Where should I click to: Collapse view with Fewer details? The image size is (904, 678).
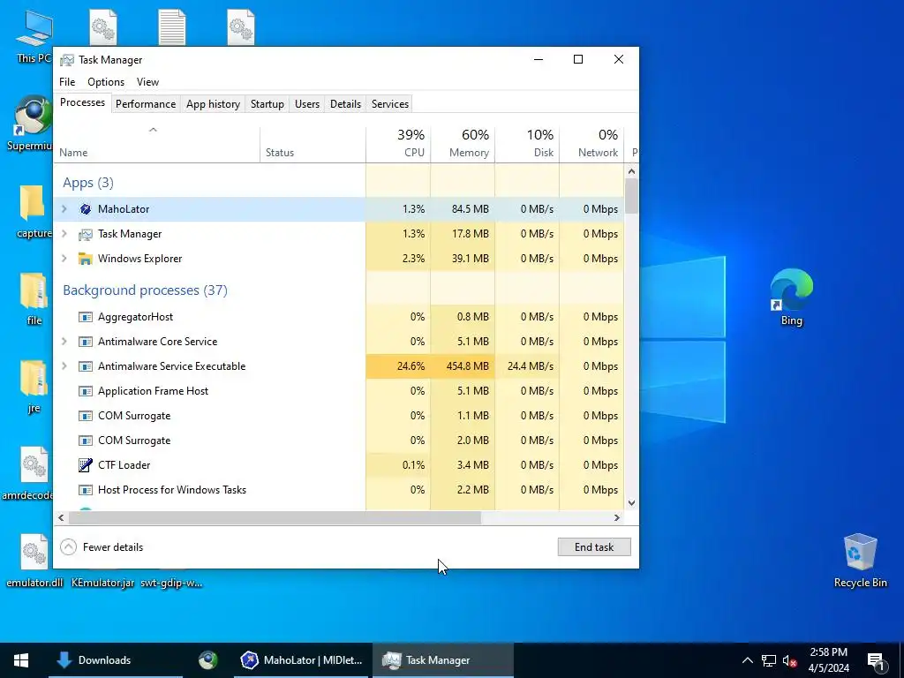point(102,547)
